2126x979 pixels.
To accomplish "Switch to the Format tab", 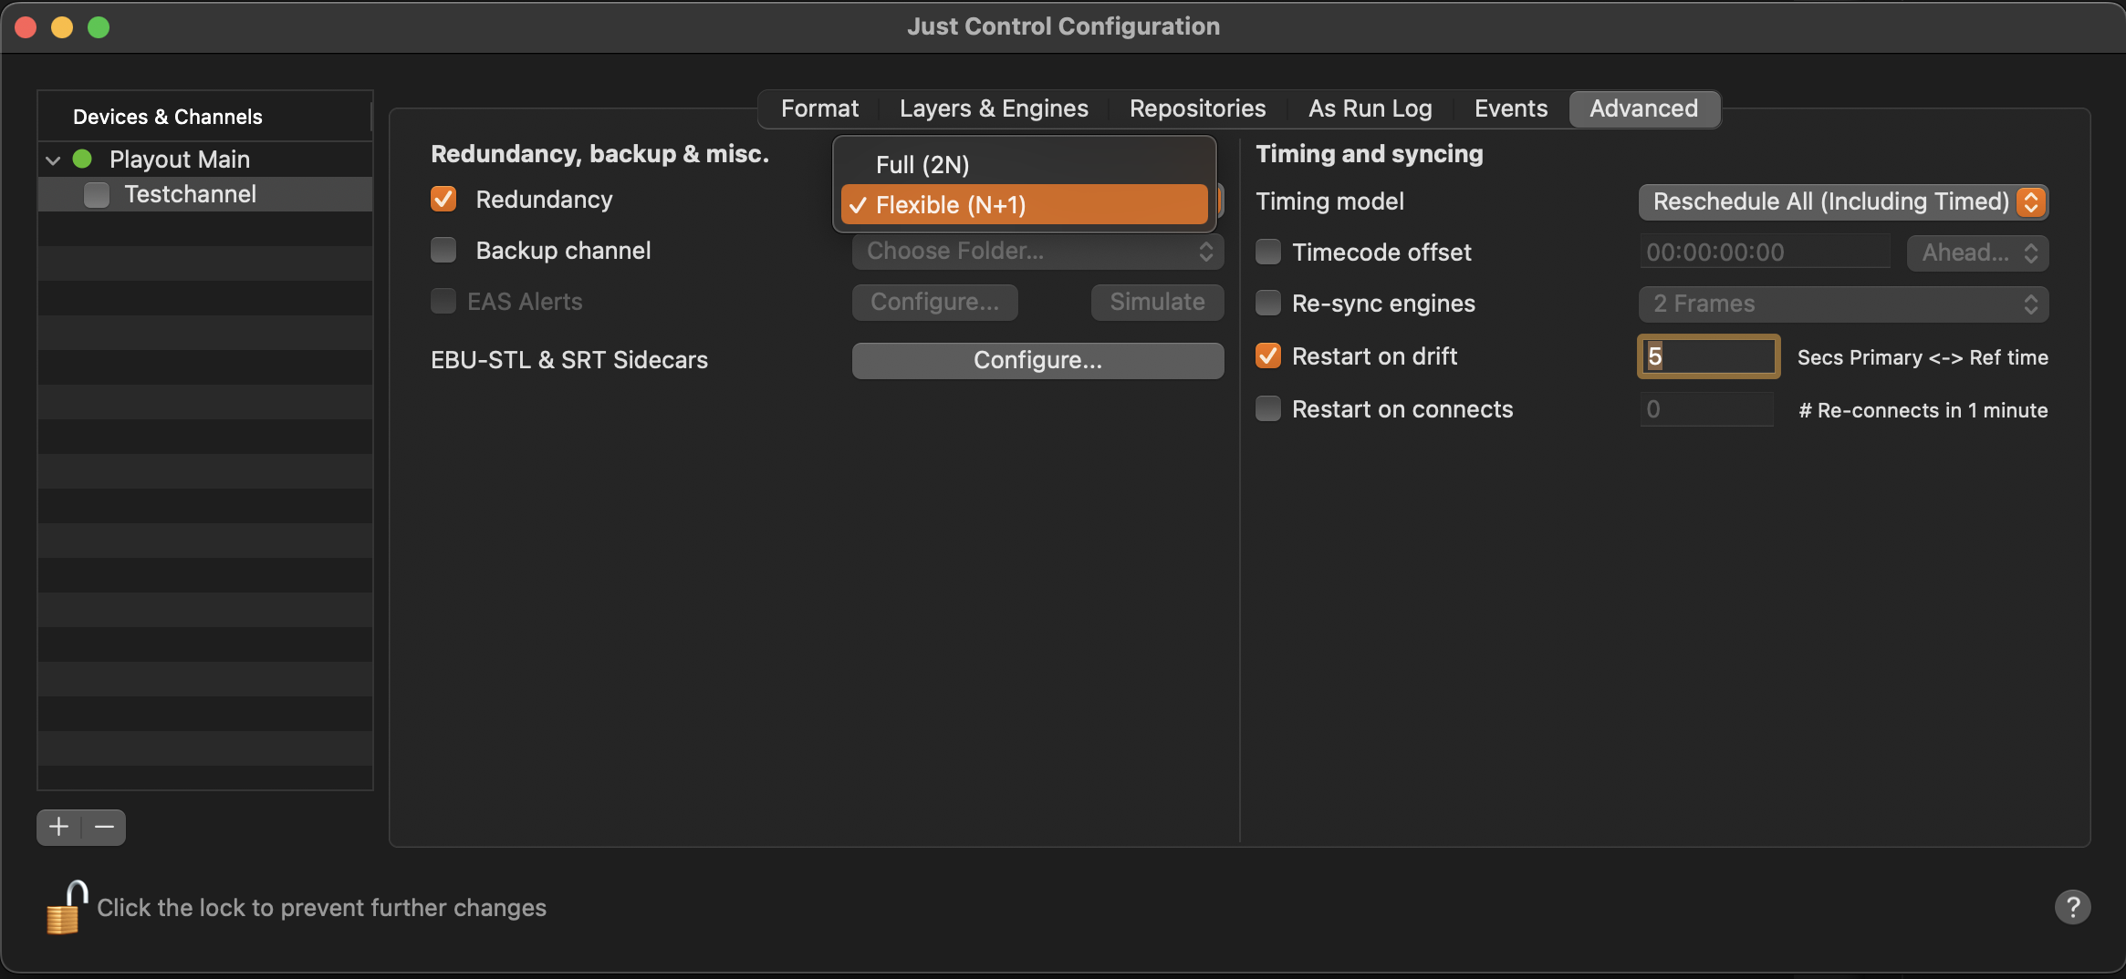I will (x=819, y=108).
